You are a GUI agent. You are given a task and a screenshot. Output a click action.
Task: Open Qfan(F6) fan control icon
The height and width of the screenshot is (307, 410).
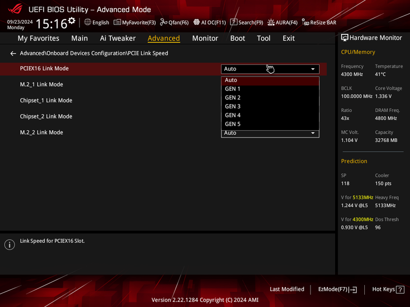[x=164, y=22]
